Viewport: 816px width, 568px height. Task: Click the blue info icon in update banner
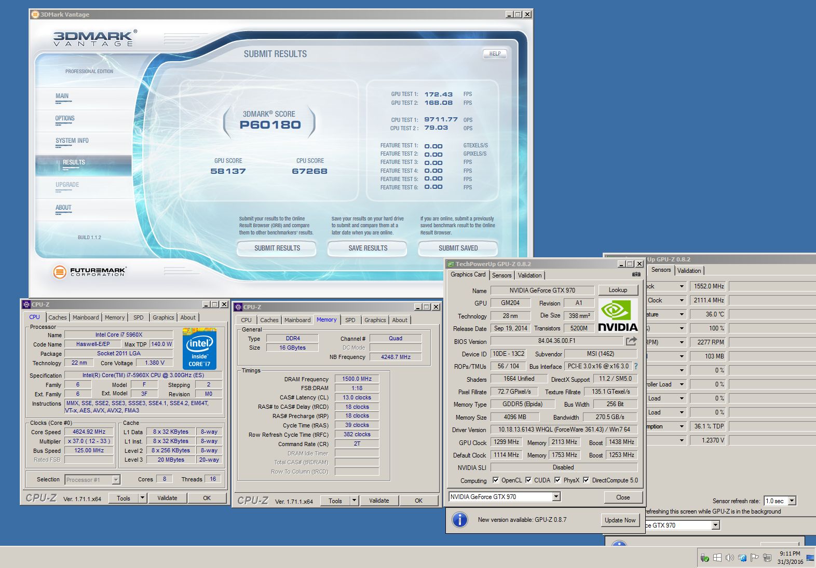[x=460, y=519]
